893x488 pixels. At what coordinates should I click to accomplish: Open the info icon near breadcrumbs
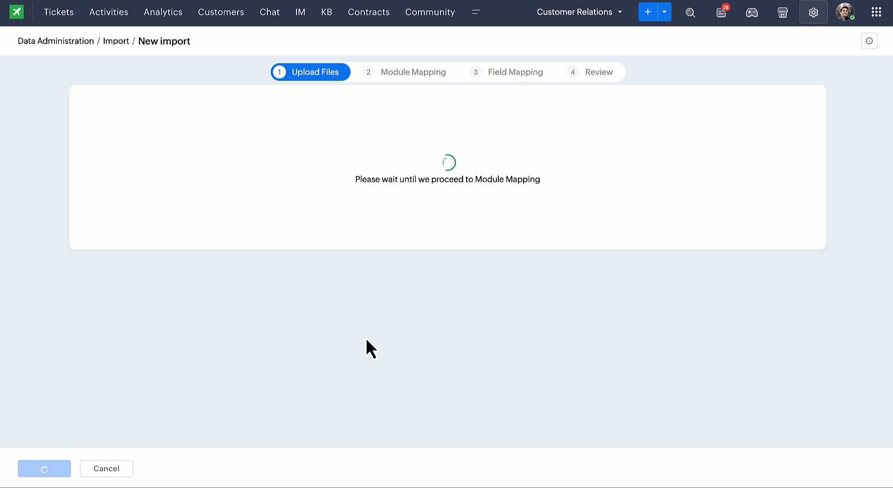(869, 41)
